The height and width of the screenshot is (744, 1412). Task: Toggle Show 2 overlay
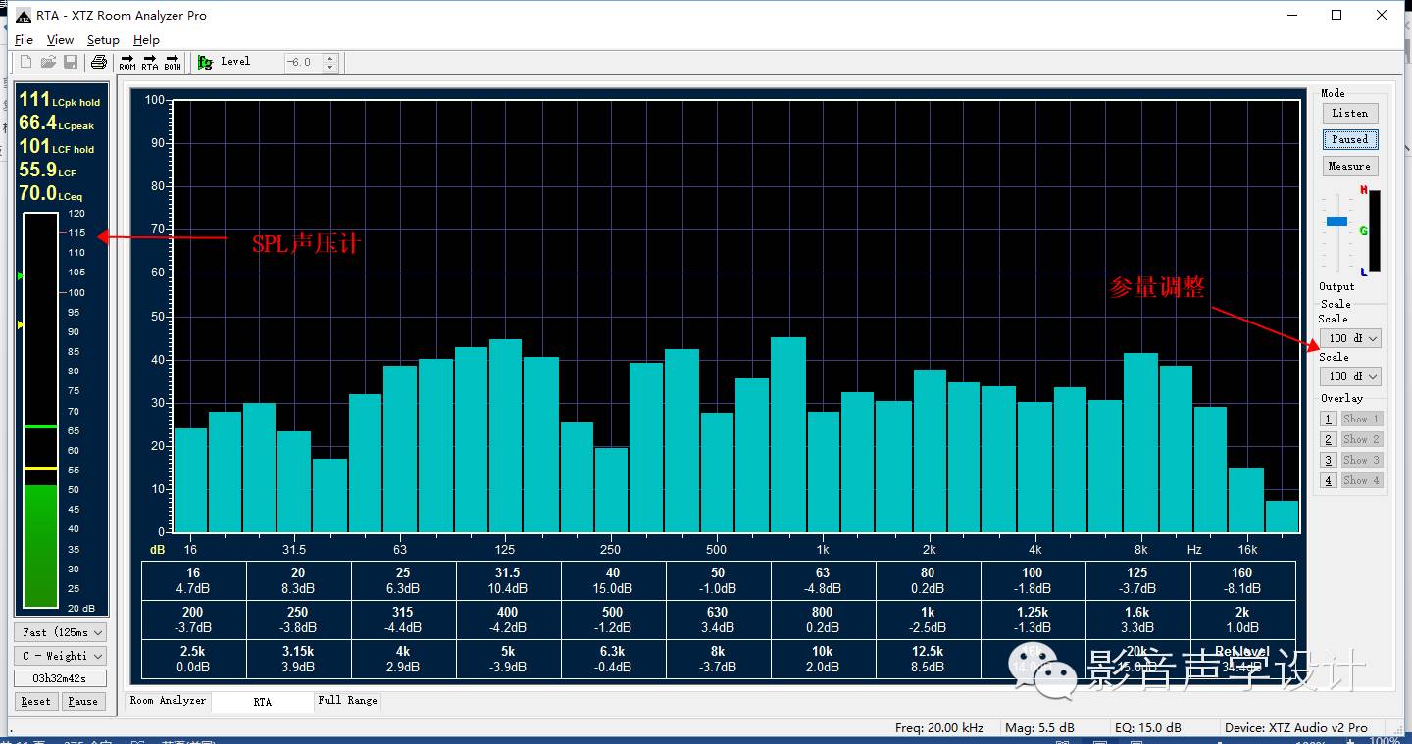click(x=1361, y=439)
